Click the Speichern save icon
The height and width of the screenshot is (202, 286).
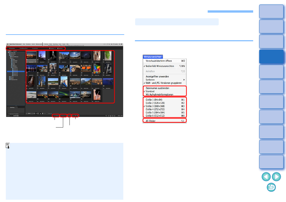click(x=58, y=48)
